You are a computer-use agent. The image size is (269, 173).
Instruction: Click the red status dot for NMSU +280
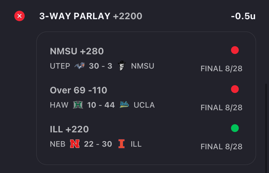pyautogui.click(x=235, y=50)
